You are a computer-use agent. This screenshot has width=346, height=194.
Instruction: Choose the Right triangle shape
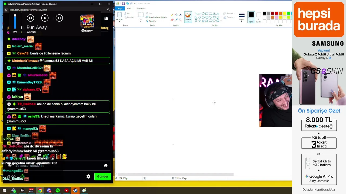point(196,17)
